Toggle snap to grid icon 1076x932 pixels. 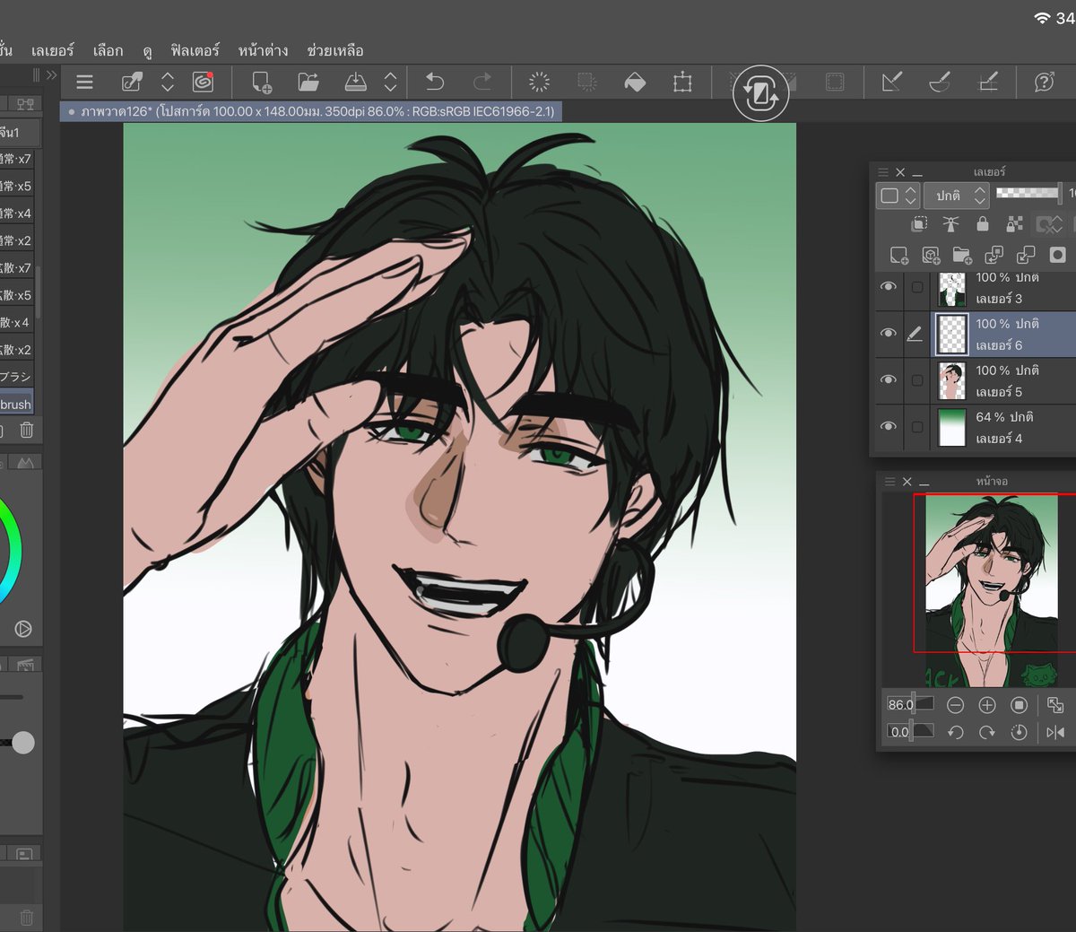[x=988, y=83]
